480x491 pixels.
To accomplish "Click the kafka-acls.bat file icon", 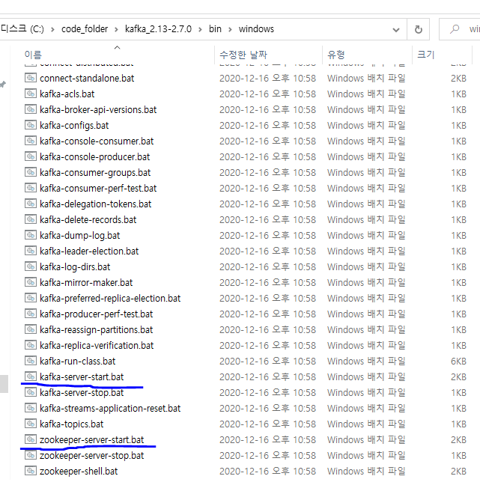I will [31, 94].
